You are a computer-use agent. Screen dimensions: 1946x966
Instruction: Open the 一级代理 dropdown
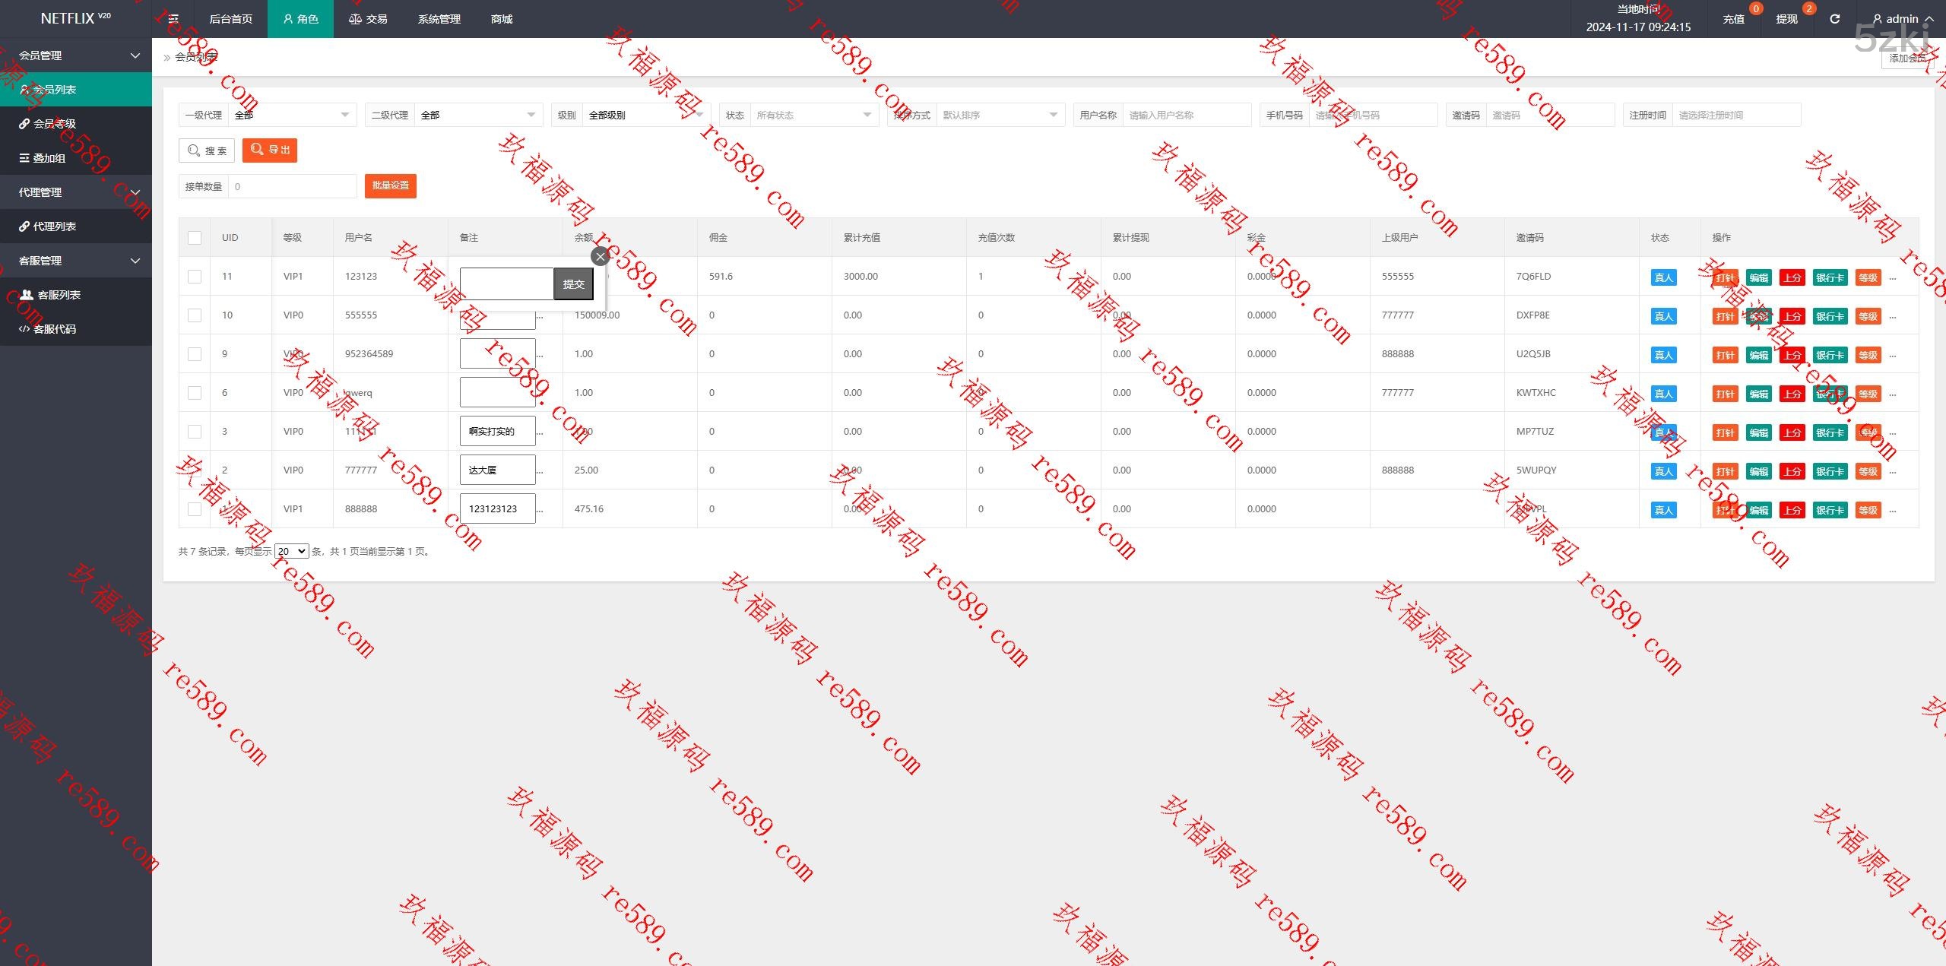(292, 116)
